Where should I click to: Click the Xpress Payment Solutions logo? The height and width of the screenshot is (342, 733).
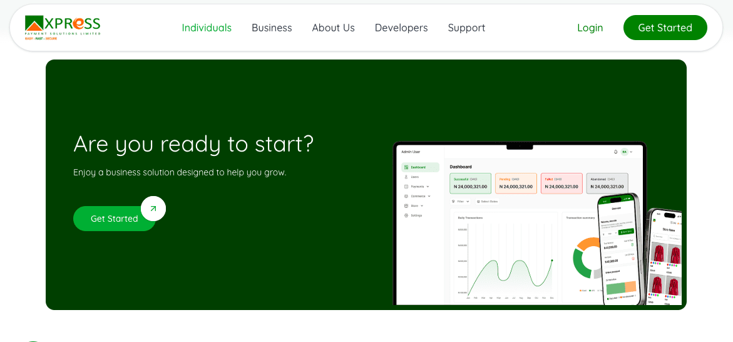(x=63, y=28)
